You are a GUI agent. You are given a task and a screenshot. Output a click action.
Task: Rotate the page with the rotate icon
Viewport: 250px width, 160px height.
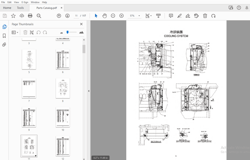pyautogui.click(x=213, y=16)
